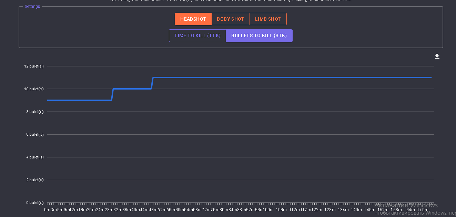Image resolution: width=456 pixels, height=217 pixels.
Task: Click the 0 bullet(s) y-axis label
Action: [x=35, y=203]
